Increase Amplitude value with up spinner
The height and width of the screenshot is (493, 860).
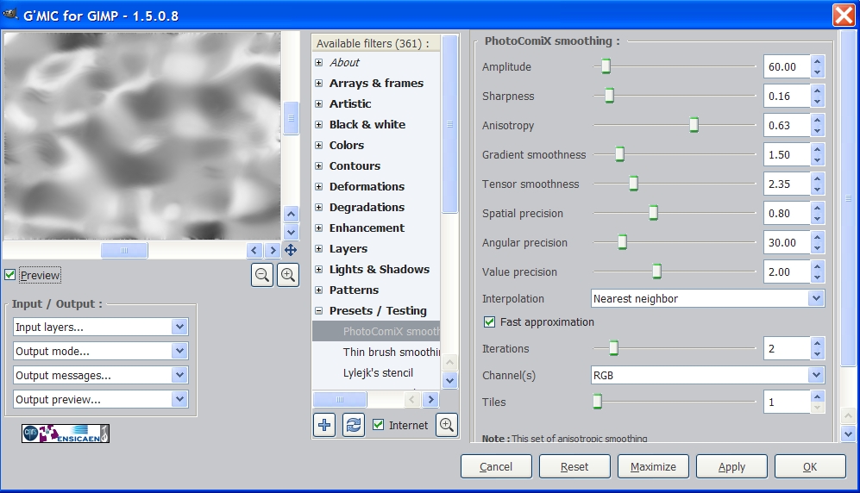[817, 61]
